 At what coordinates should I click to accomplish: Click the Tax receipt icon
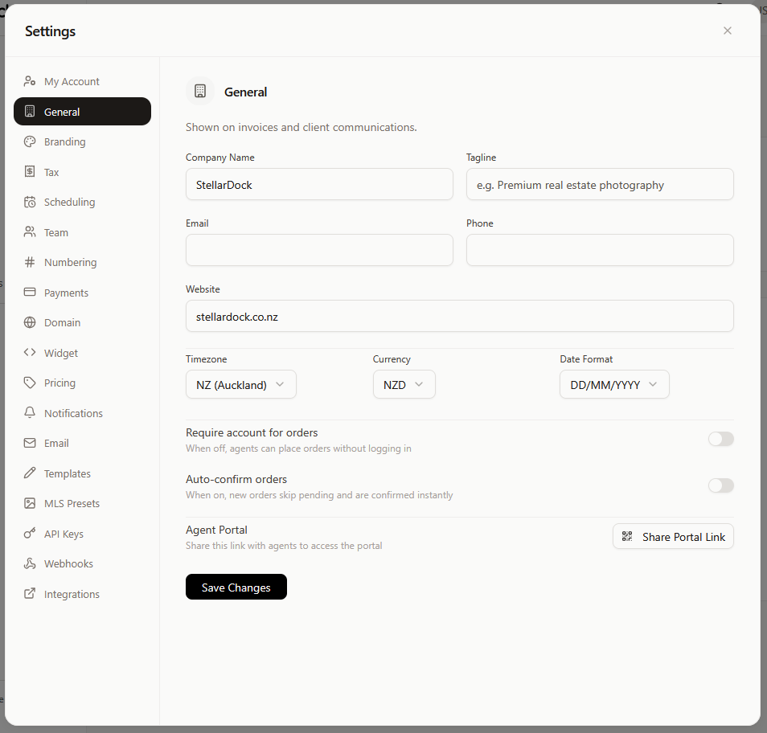(30, 172)
